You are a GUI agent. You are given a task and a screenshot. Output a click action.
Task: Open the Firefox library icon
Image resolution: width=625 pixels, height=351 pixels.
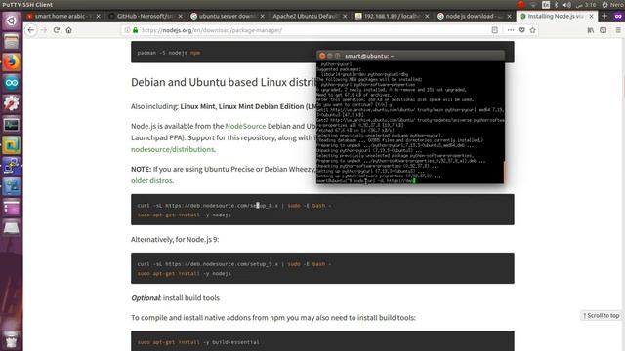pyautogui.click(x=590, y=30)
